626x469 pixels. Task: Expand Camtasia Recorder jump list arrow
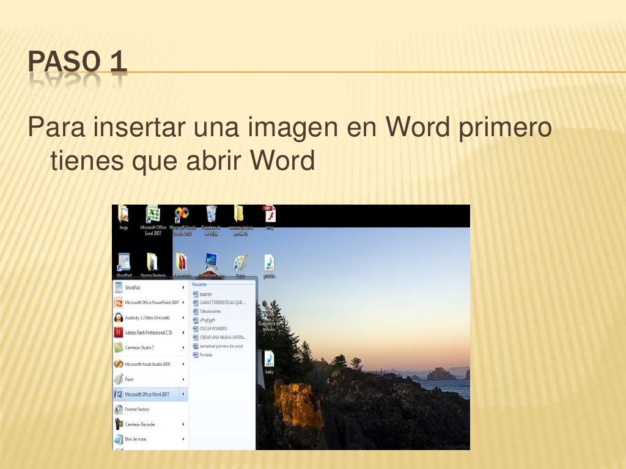[x=183, y=424]
